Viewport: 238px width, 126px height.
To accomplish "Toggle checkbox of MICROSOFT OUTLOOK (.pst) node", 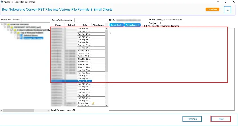I will (x=8, y=27).
